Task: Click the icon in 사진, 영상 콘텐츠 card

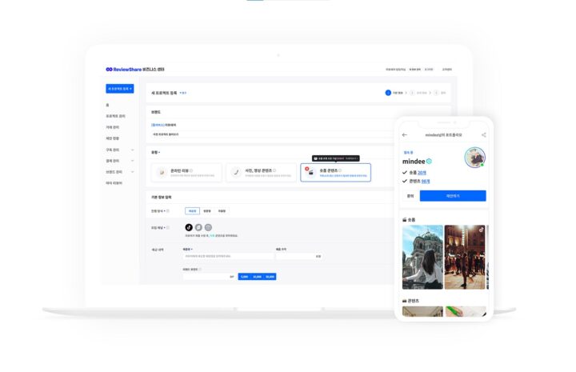Action: pyautogui.click(x=236, y=172)
